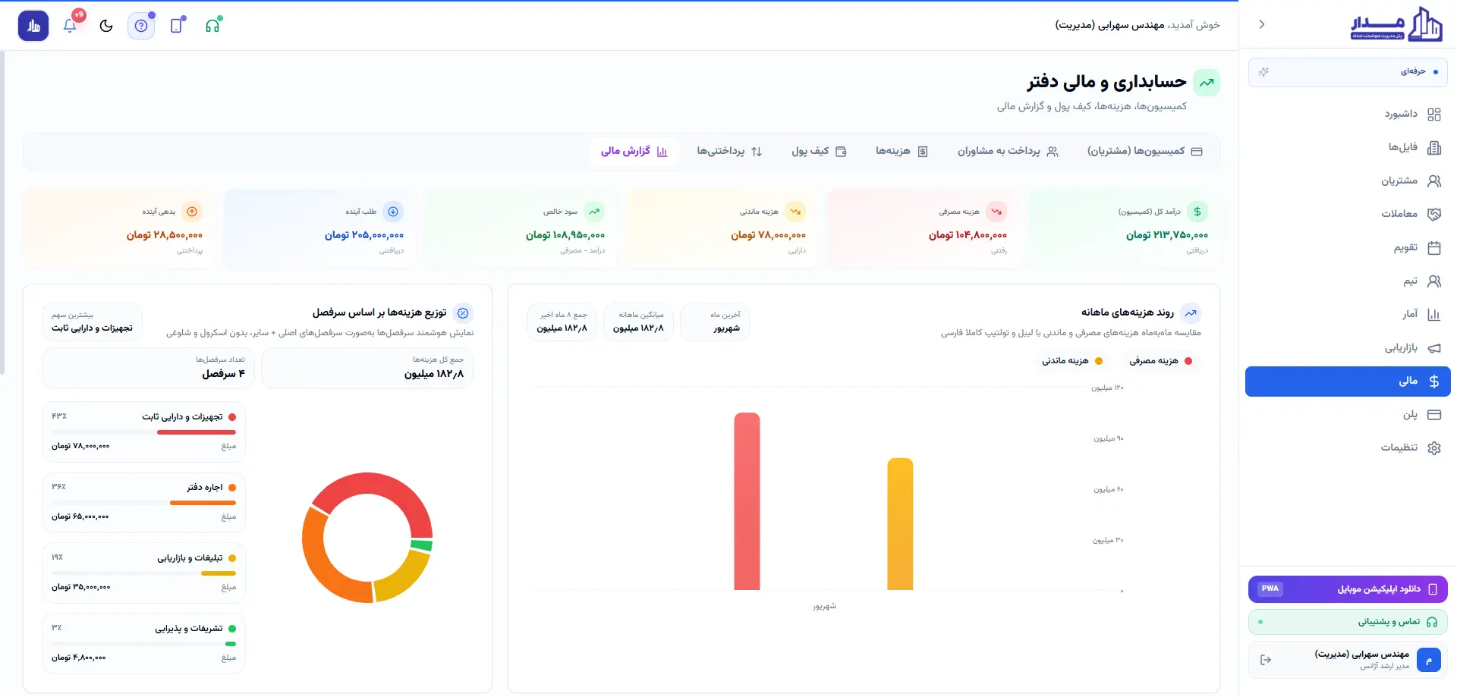Click the sparkle icon in plan selector
Screen dimensions: 1457x697
1263,72
